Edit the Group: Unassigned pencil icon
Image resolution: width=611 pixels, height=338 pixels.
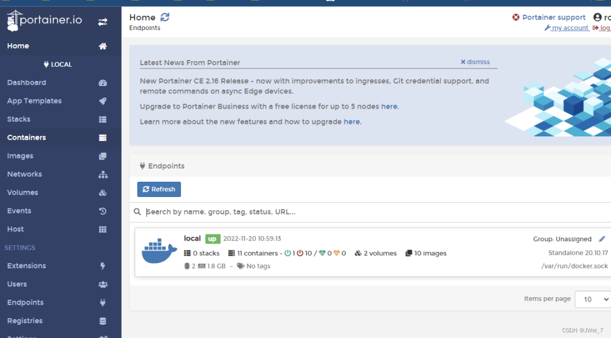coord(601,239)
